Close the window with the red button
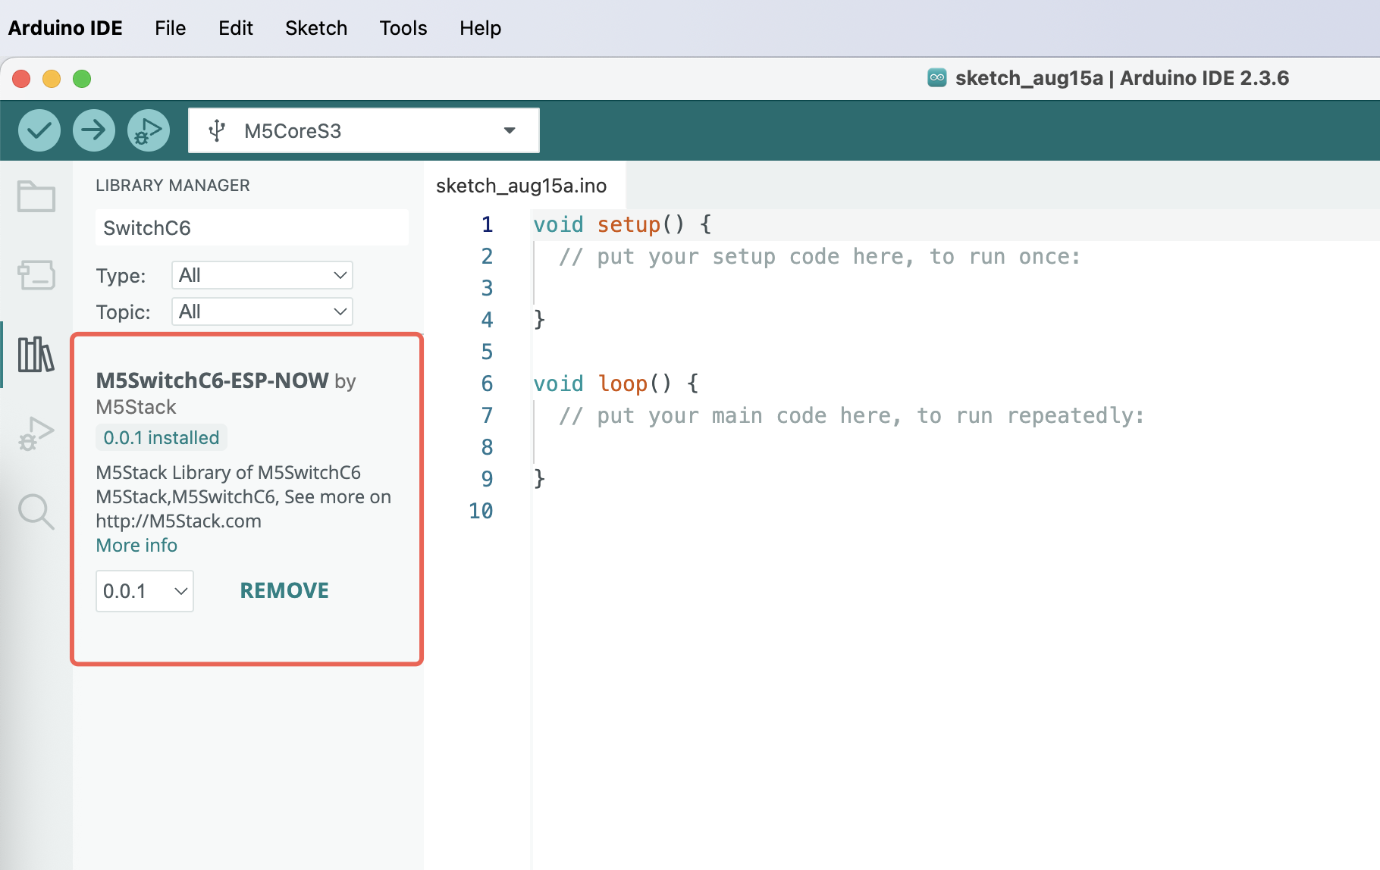 (x=21, y=78)
